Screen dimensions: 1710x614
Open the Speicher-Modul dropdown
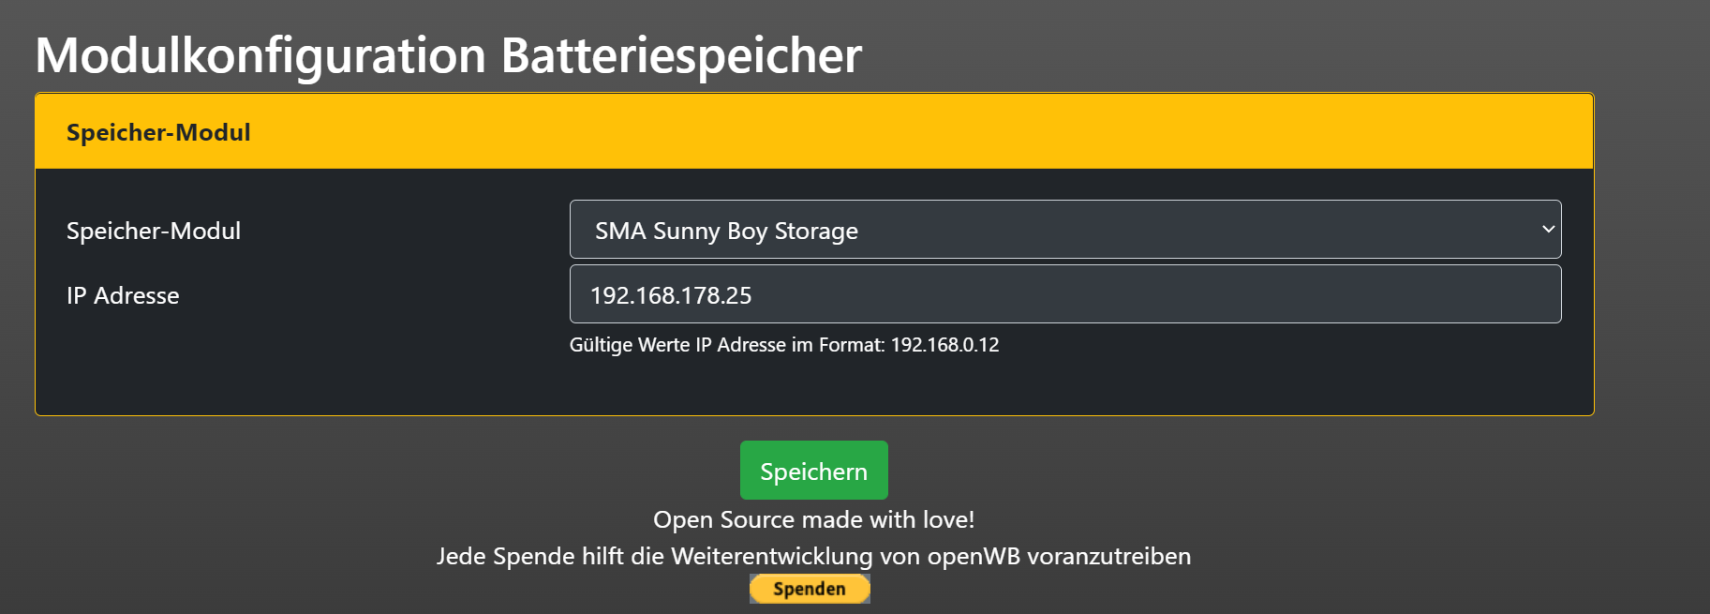tap(1064, 230)
